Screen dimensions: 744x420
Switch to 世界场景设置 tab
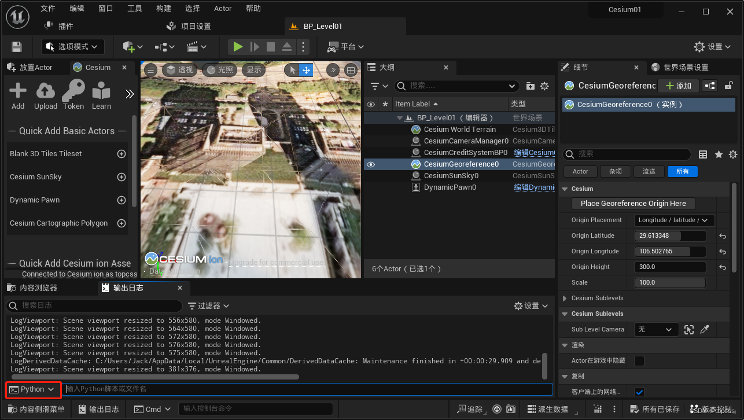(x=680, y=68)
